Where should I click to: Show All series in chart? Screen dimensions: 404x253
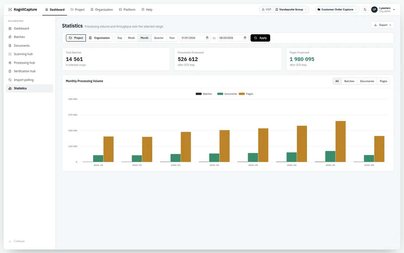pyautogui.click(x=337, y=81)
